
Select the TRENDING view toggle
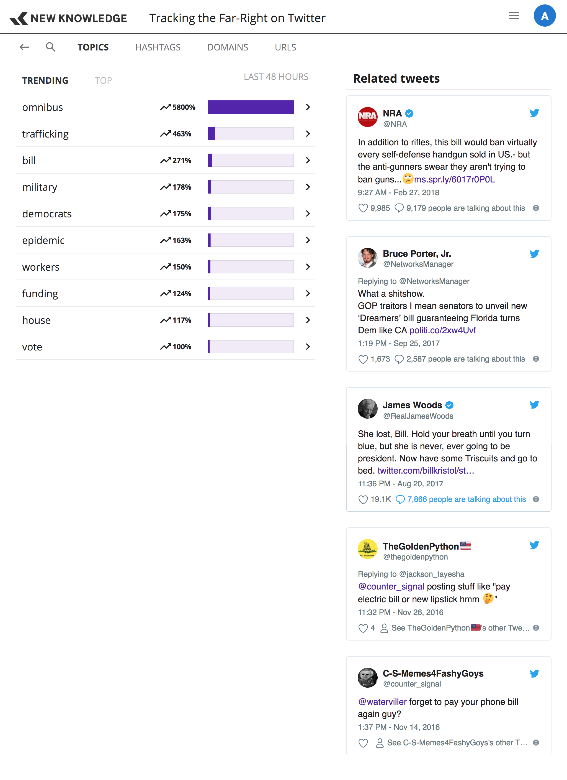(x=45, y=80)
